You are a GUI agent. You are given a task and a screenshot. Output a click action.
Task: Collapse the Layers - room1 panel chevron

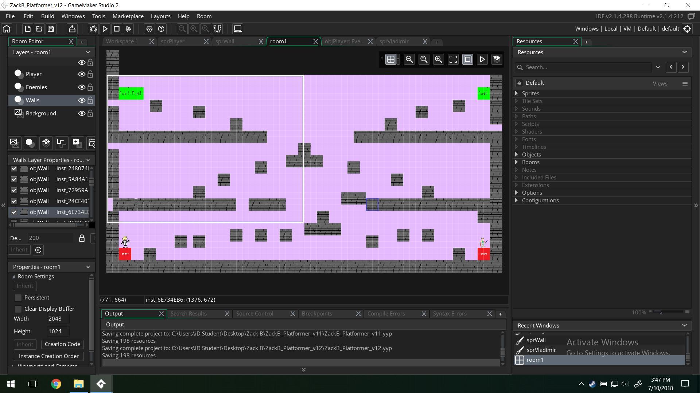(x=88, y=52)
